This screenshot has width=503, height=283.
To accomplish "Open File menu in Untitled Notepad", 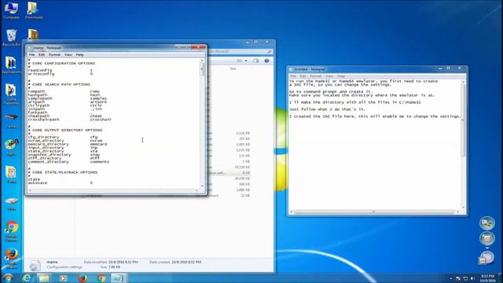I will 293,76.
